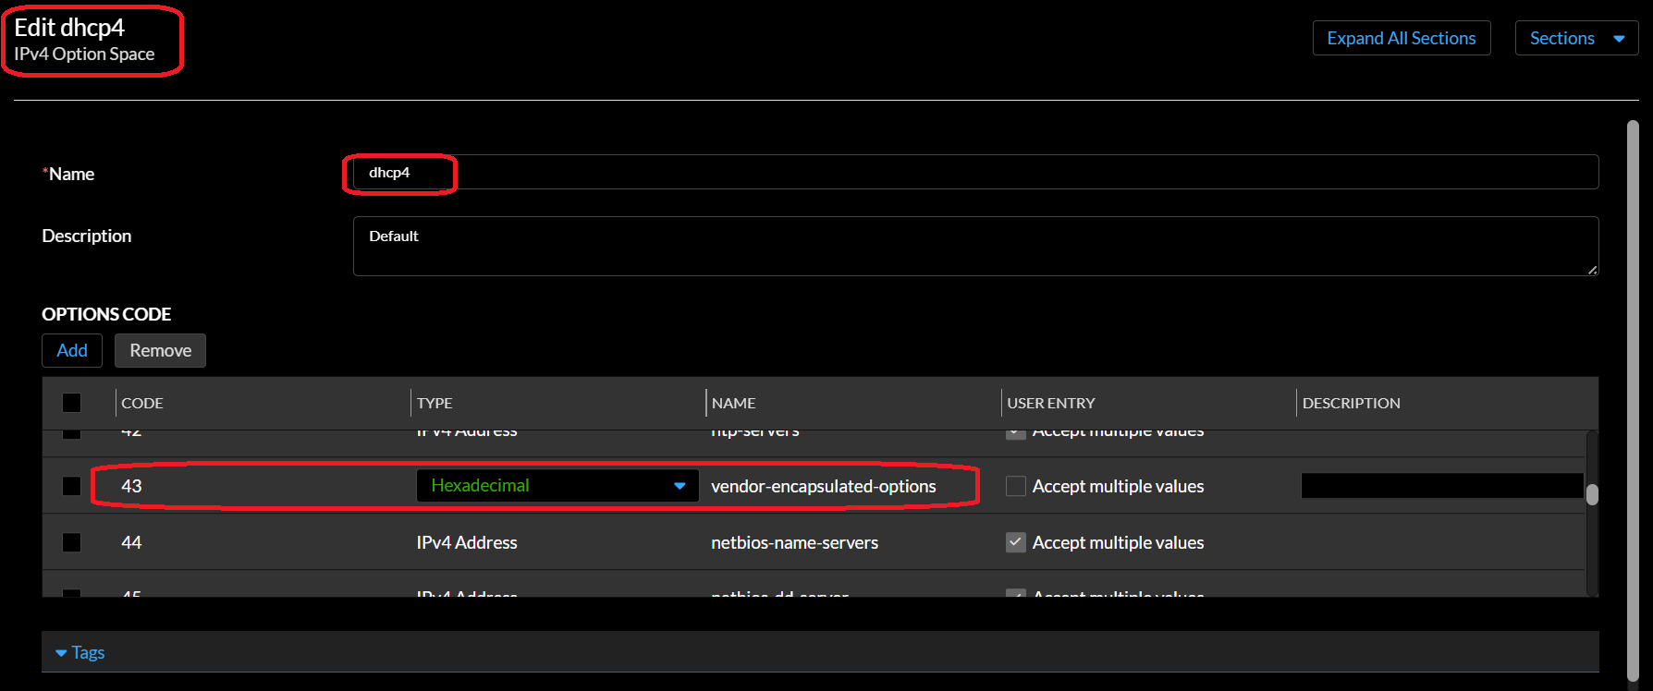This screenshot has height=691, width=1653.
Task: Click the description field for code 43
Action: [1440, 486]
